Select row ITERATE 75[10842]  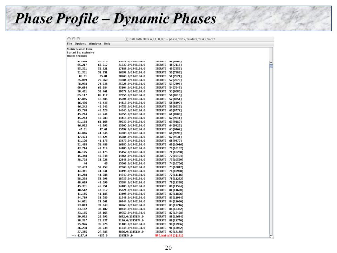pyautogui.click(x=130, y=167)
